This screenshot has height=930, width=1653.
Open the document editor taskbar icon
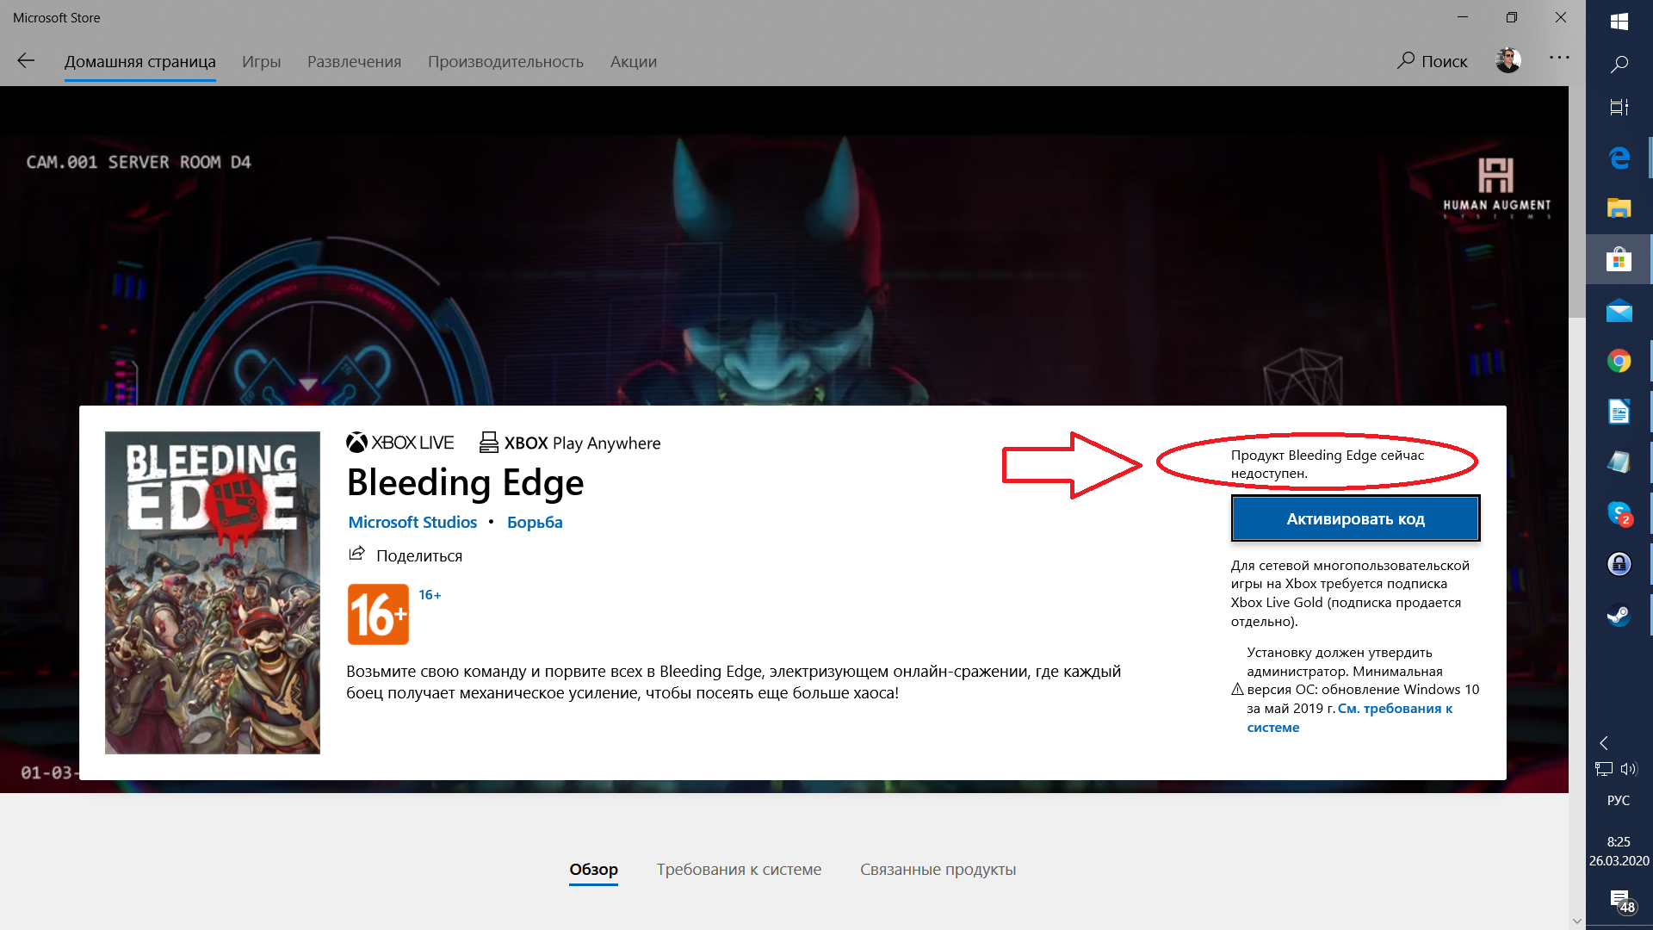(1619, 412)
